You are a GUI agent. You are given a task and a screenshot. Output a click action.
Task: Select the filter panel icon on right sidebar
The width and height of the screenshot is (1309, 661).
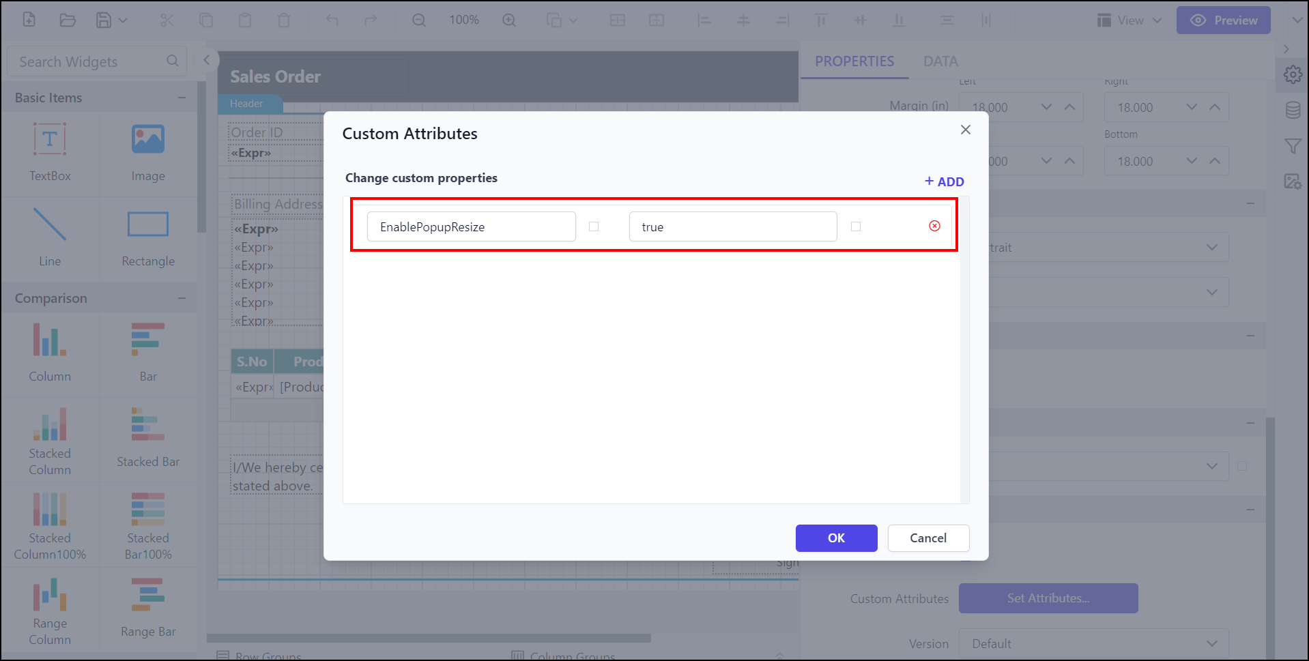tap(1292, 146)
